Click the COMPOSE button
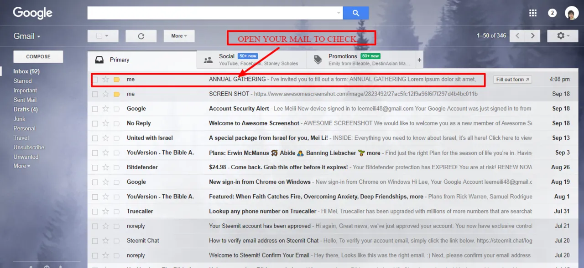The height and width of the screenshot is (268, 584). pyautogui.click(x=38, y=56)
